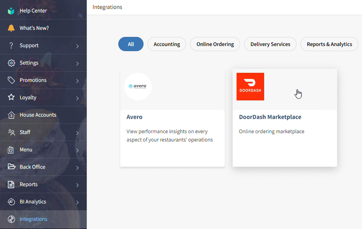This screenshot has width=362, height=229.
Task: Click the Avero logo thumbnail
Action: (138, 87)
